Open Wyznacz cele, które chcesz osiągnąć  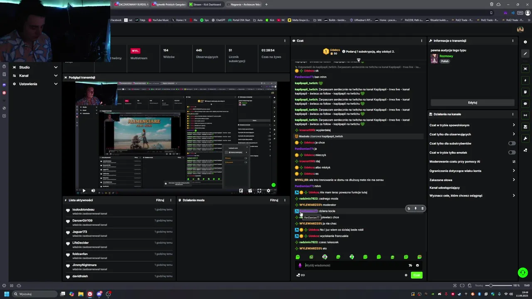pyautogui.click(x=472, y=196)
